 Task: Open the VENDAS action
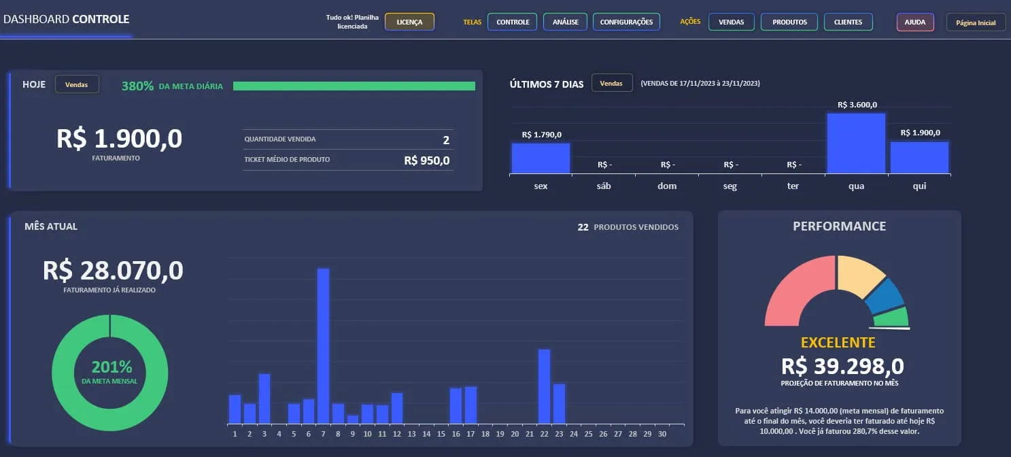731,22
